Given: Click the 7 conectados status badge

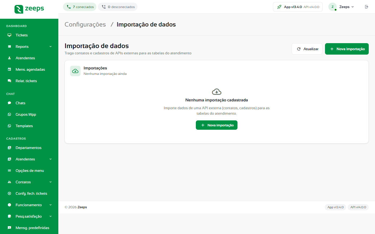Looking at the screenshot, I should tap(80, 7).
